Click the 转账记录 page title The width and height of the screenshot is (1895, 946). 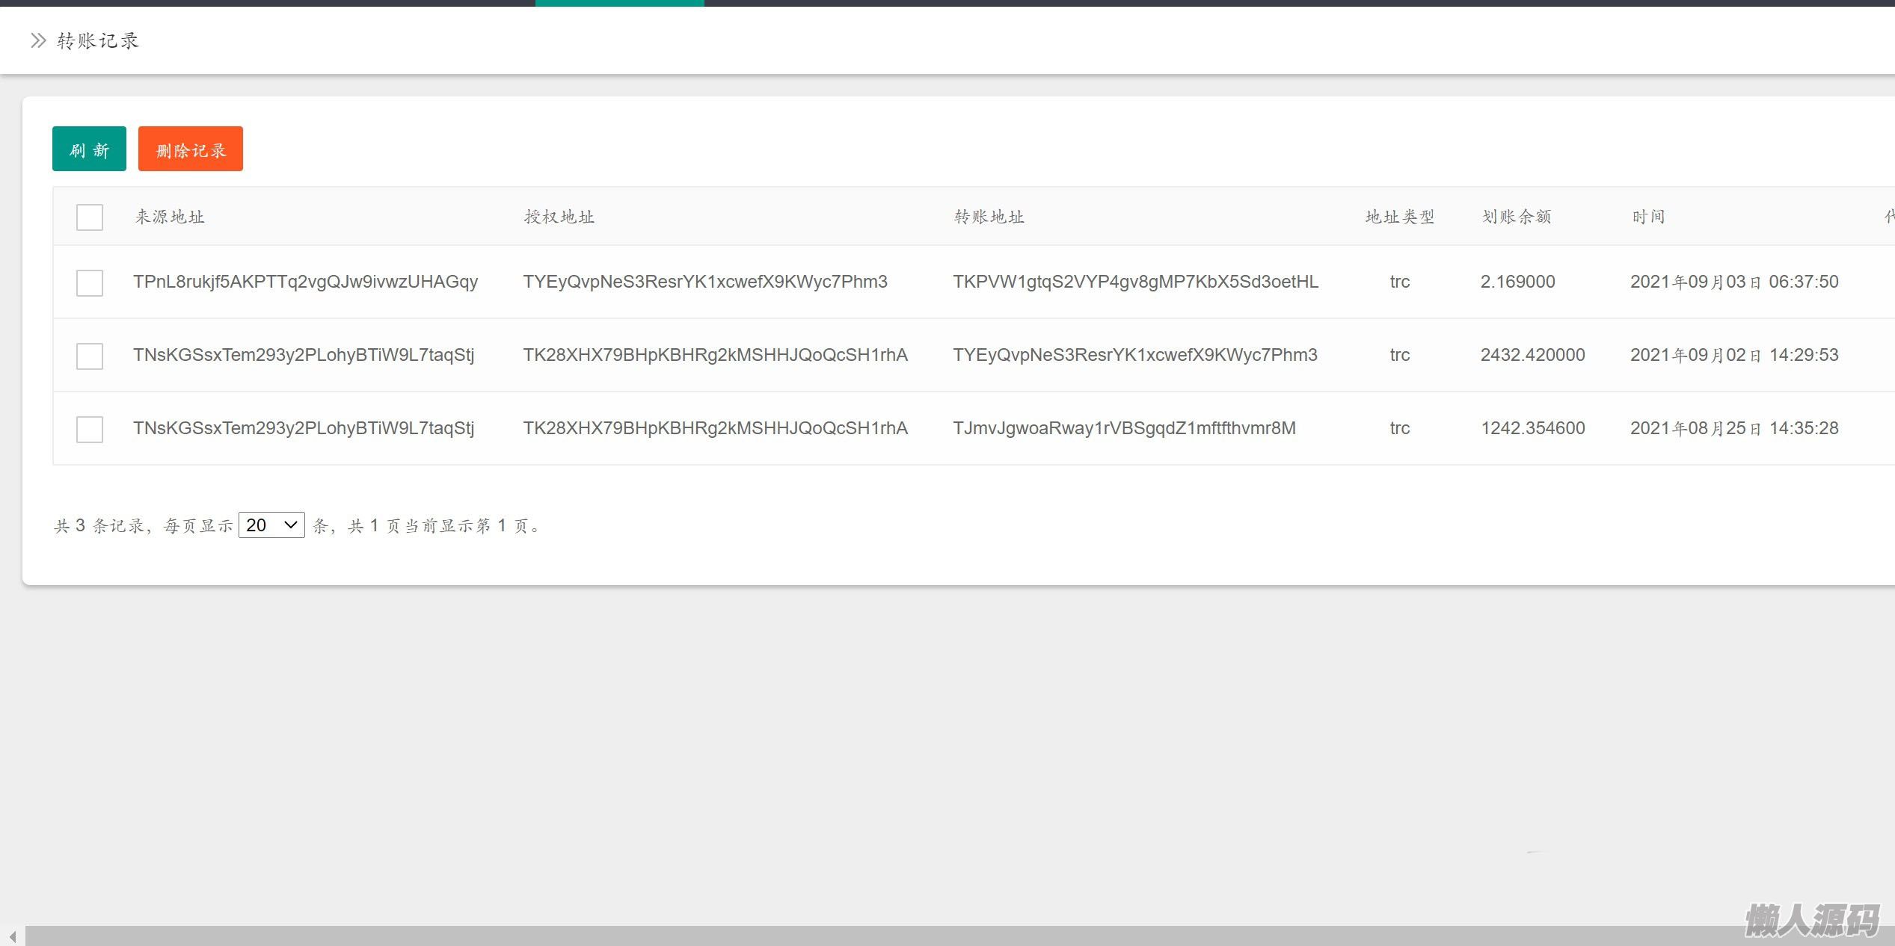(98, 40)
